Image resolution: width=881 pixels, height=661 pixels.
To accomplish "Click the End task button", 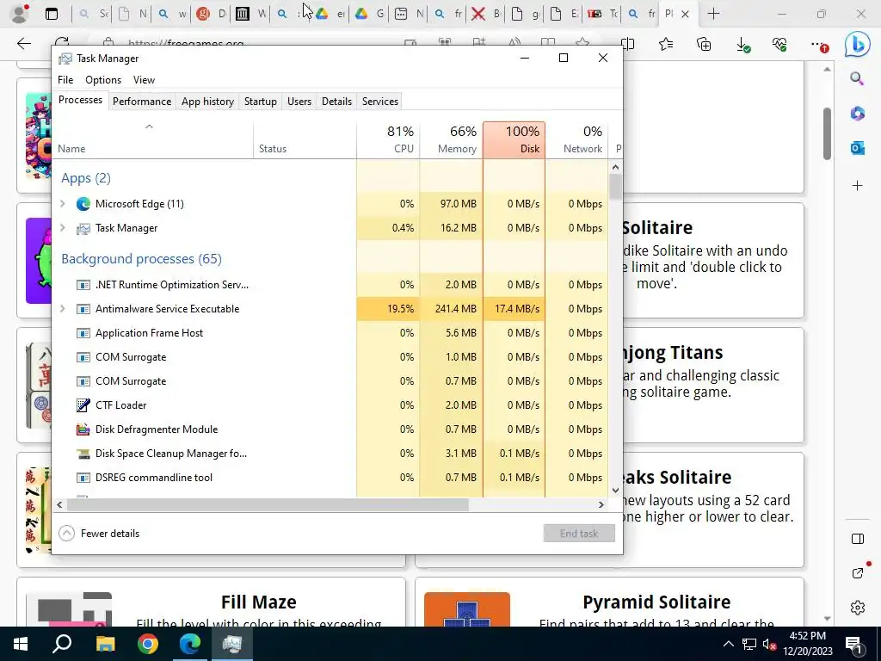I will 579,533.
